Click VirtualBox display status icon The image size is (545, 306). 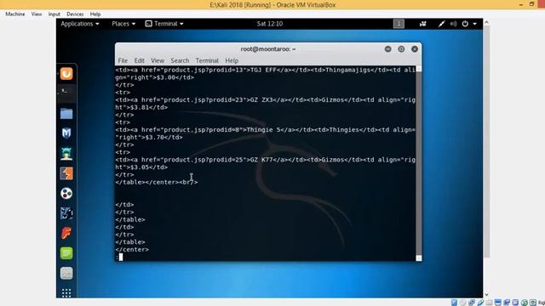[497, 303]
